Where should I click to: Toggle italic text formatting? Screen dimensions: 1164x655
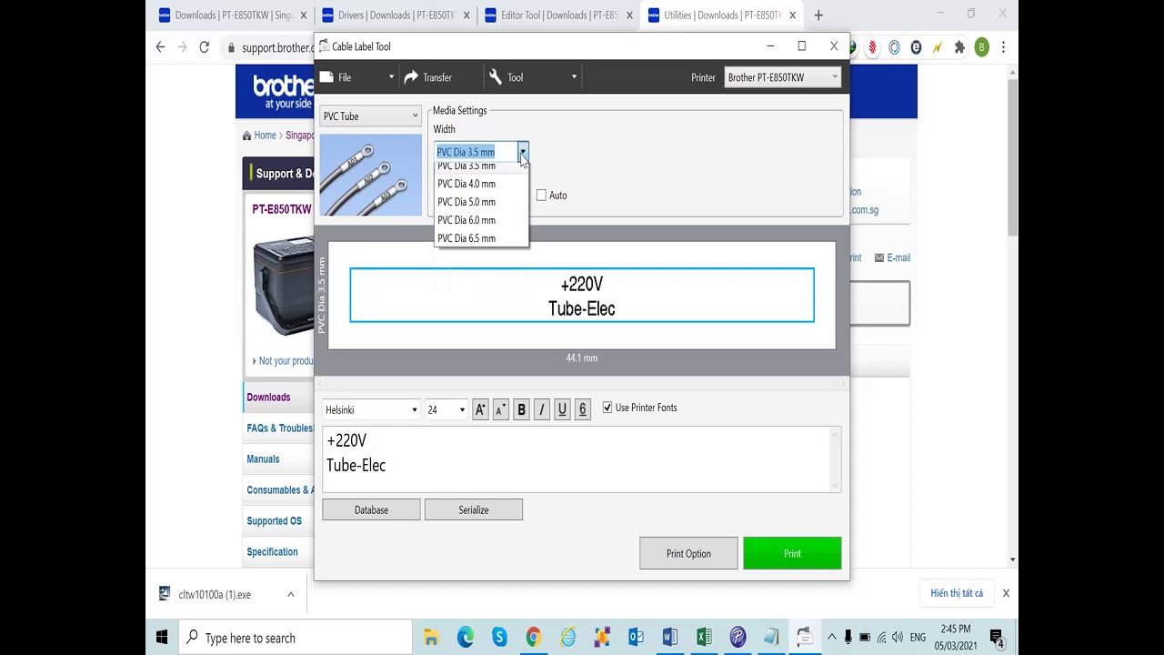point(541,410)
